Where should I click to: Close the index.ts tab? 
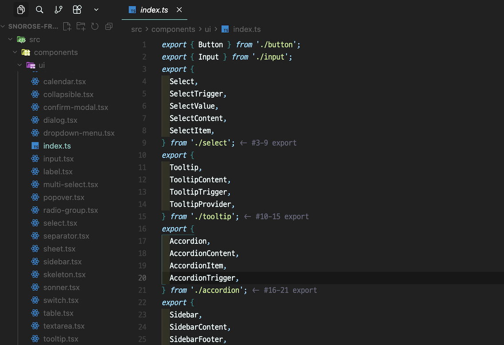(x=179, y=10)
